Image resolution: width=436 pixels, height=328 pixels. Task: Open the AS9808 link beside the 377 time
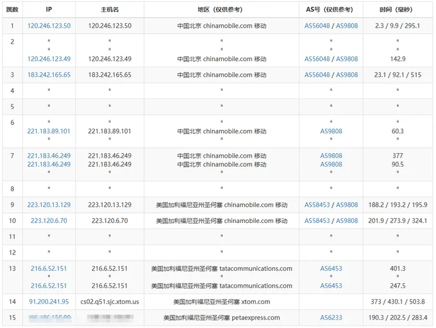click(331, 156)
